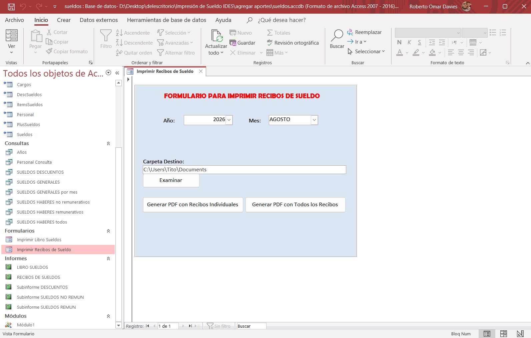This screenshot has width=531, height=338.
Task: Collapse the Consultas group
Action: (108, 143)
